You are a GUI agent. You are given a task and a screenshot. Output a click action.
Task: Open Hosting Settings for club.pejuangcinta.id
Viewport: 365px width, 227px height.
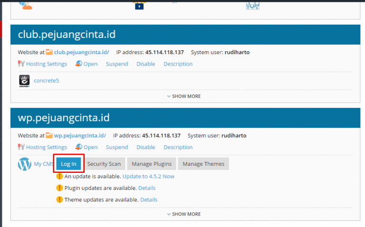46,64
